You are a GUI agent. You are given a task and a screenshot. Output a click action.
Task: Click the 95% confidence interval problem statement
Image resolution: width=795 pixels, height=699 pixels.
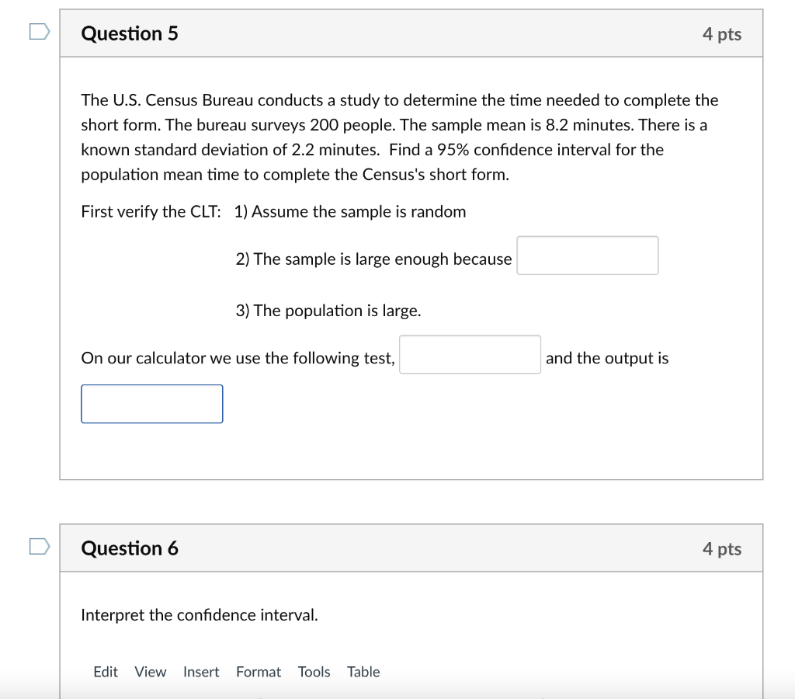[x=400, y=137]
